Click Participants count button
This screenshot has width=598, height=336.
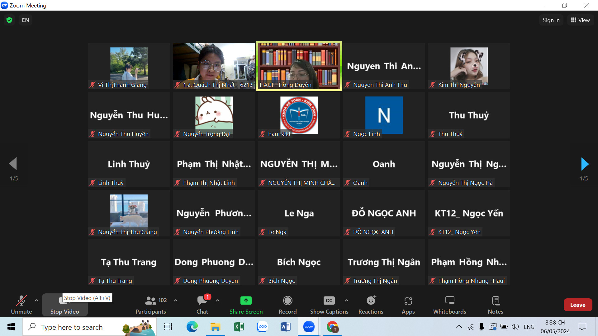[151, 304]
